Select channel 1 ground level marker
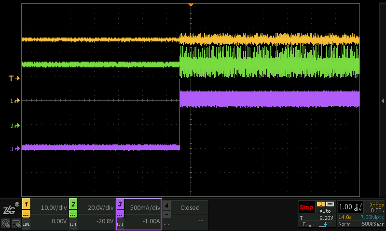The image size is (386, 231). click(x=14, y=101)
